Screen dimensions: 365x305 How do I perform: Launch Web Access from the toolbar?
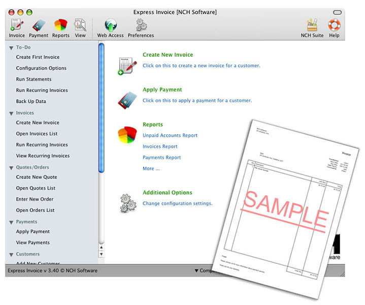click(x=110, y=25)
